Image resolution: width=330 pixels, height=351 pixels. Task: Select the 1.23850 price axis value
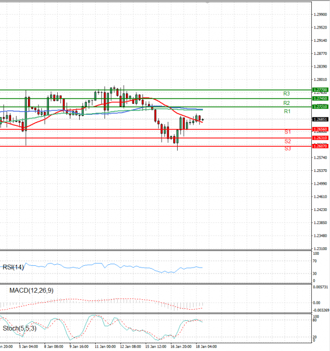tap(320, 222)
